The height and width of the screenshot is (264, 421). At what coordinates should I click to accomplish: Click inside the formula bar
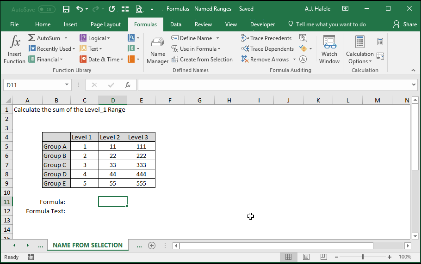(x=274, y=85)
